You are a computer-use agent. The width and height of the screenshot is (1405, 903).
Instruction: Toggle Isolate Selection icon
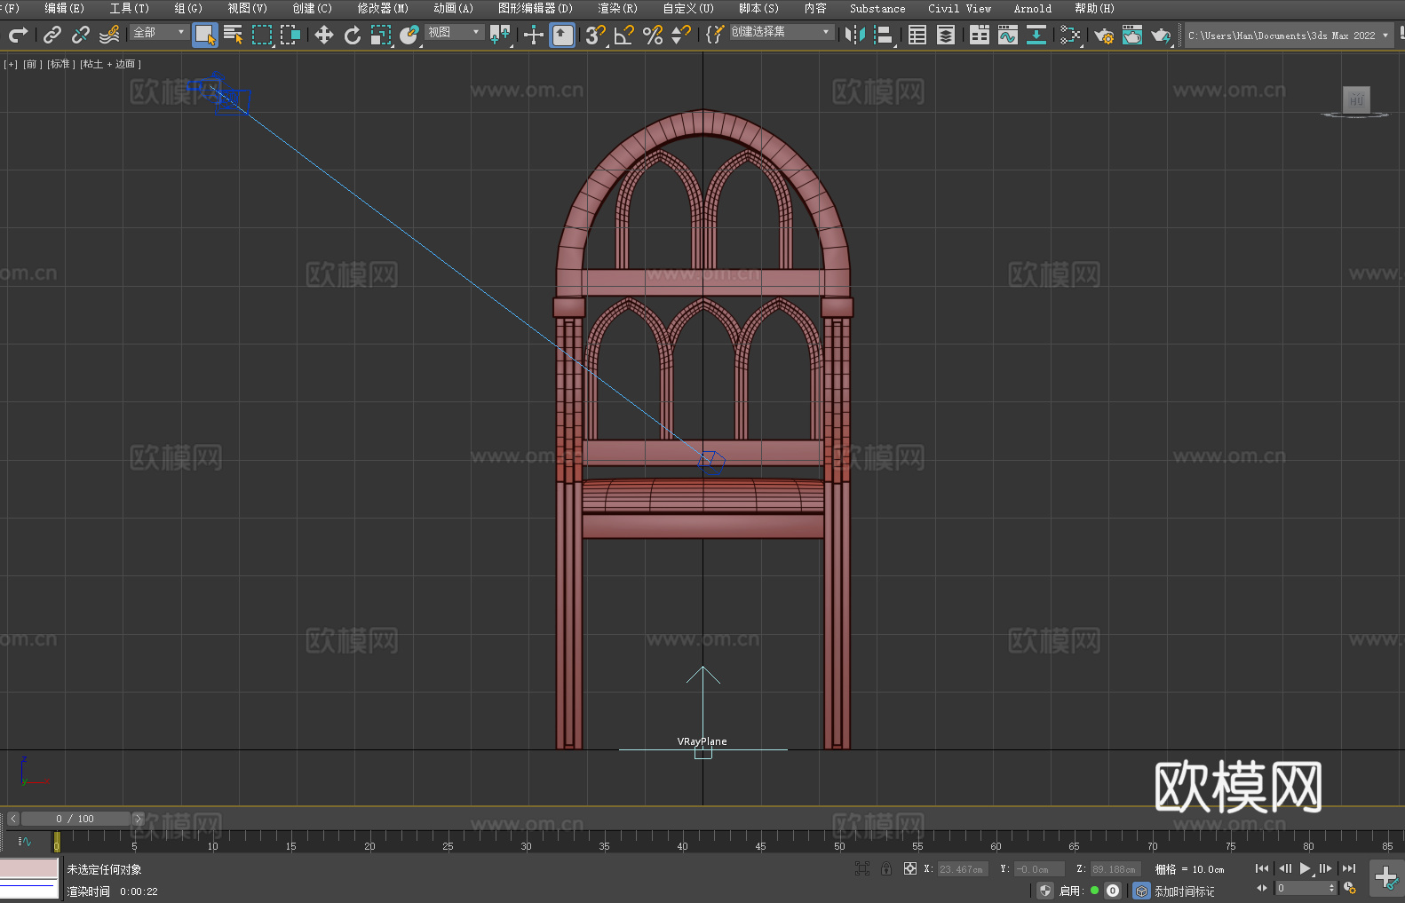point(862,868)
